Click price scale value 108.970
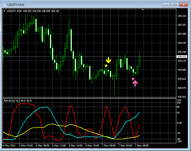 182,88
